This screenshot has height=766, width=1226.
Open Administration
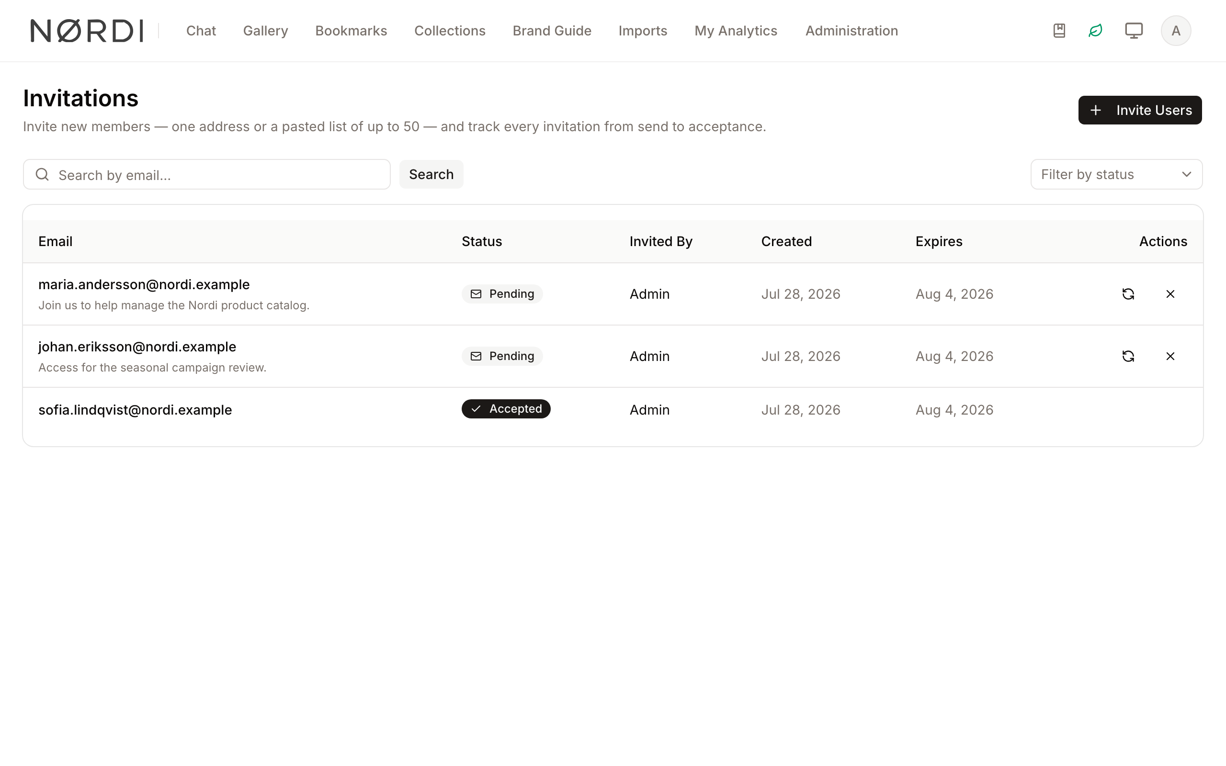[x=851, y=31]
